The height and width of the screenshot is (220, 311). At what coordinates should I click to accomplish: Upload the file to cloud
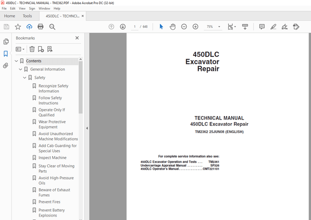point(29,27)
